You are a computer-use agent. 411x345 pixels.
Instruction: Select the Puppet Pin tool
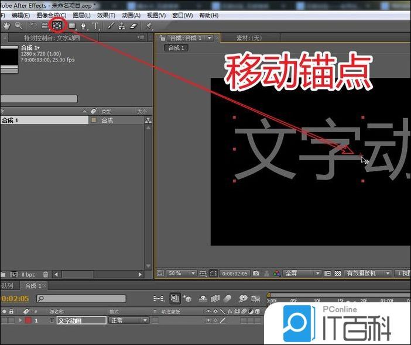click(x=149, y=26)
